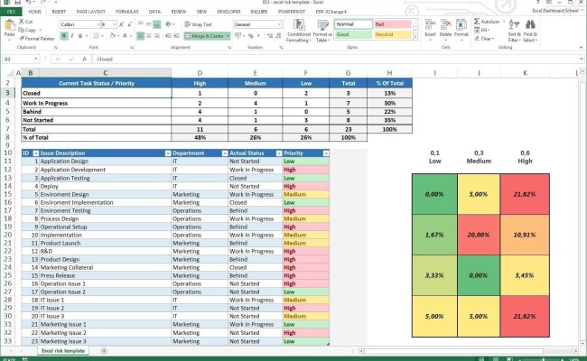Click the Font Color A icon
The image size is (587, 361).
pos(125,36)
